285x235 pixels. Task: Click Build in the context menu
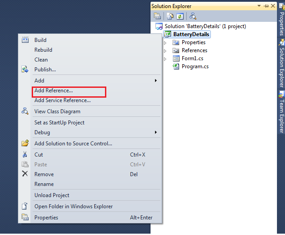[x=40, y=40]
